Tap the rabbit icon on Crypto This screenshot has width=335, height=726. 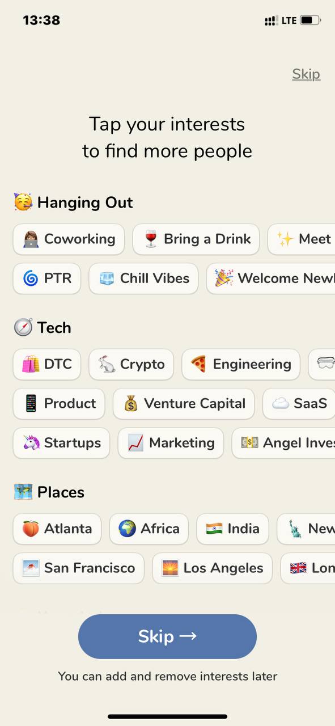[107, 364]
